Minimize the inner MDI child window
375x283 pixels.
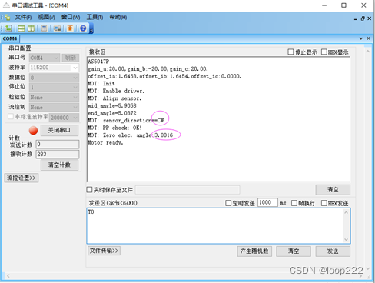tap(356, 18)
